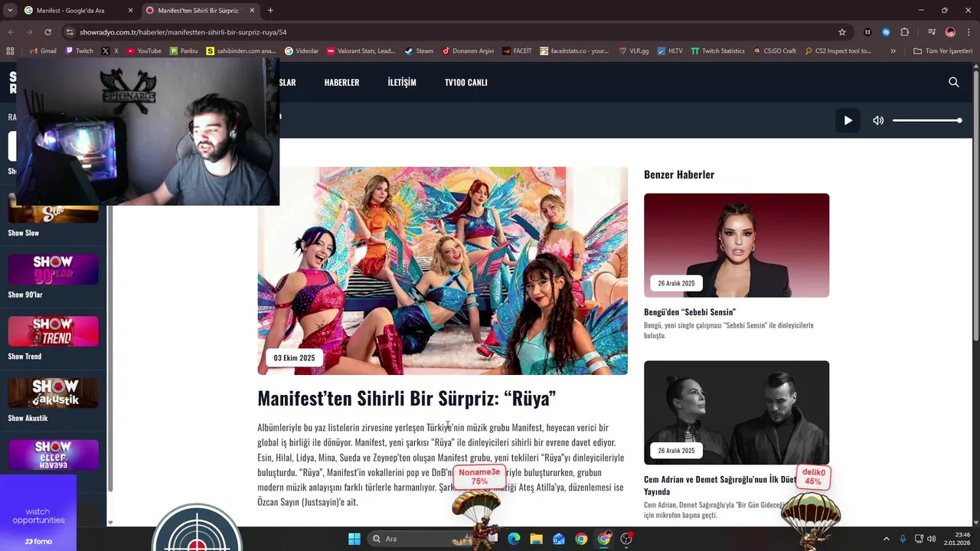
Task: Open the Bengü news thumbnail image
Action: click(x=737, y=245)
